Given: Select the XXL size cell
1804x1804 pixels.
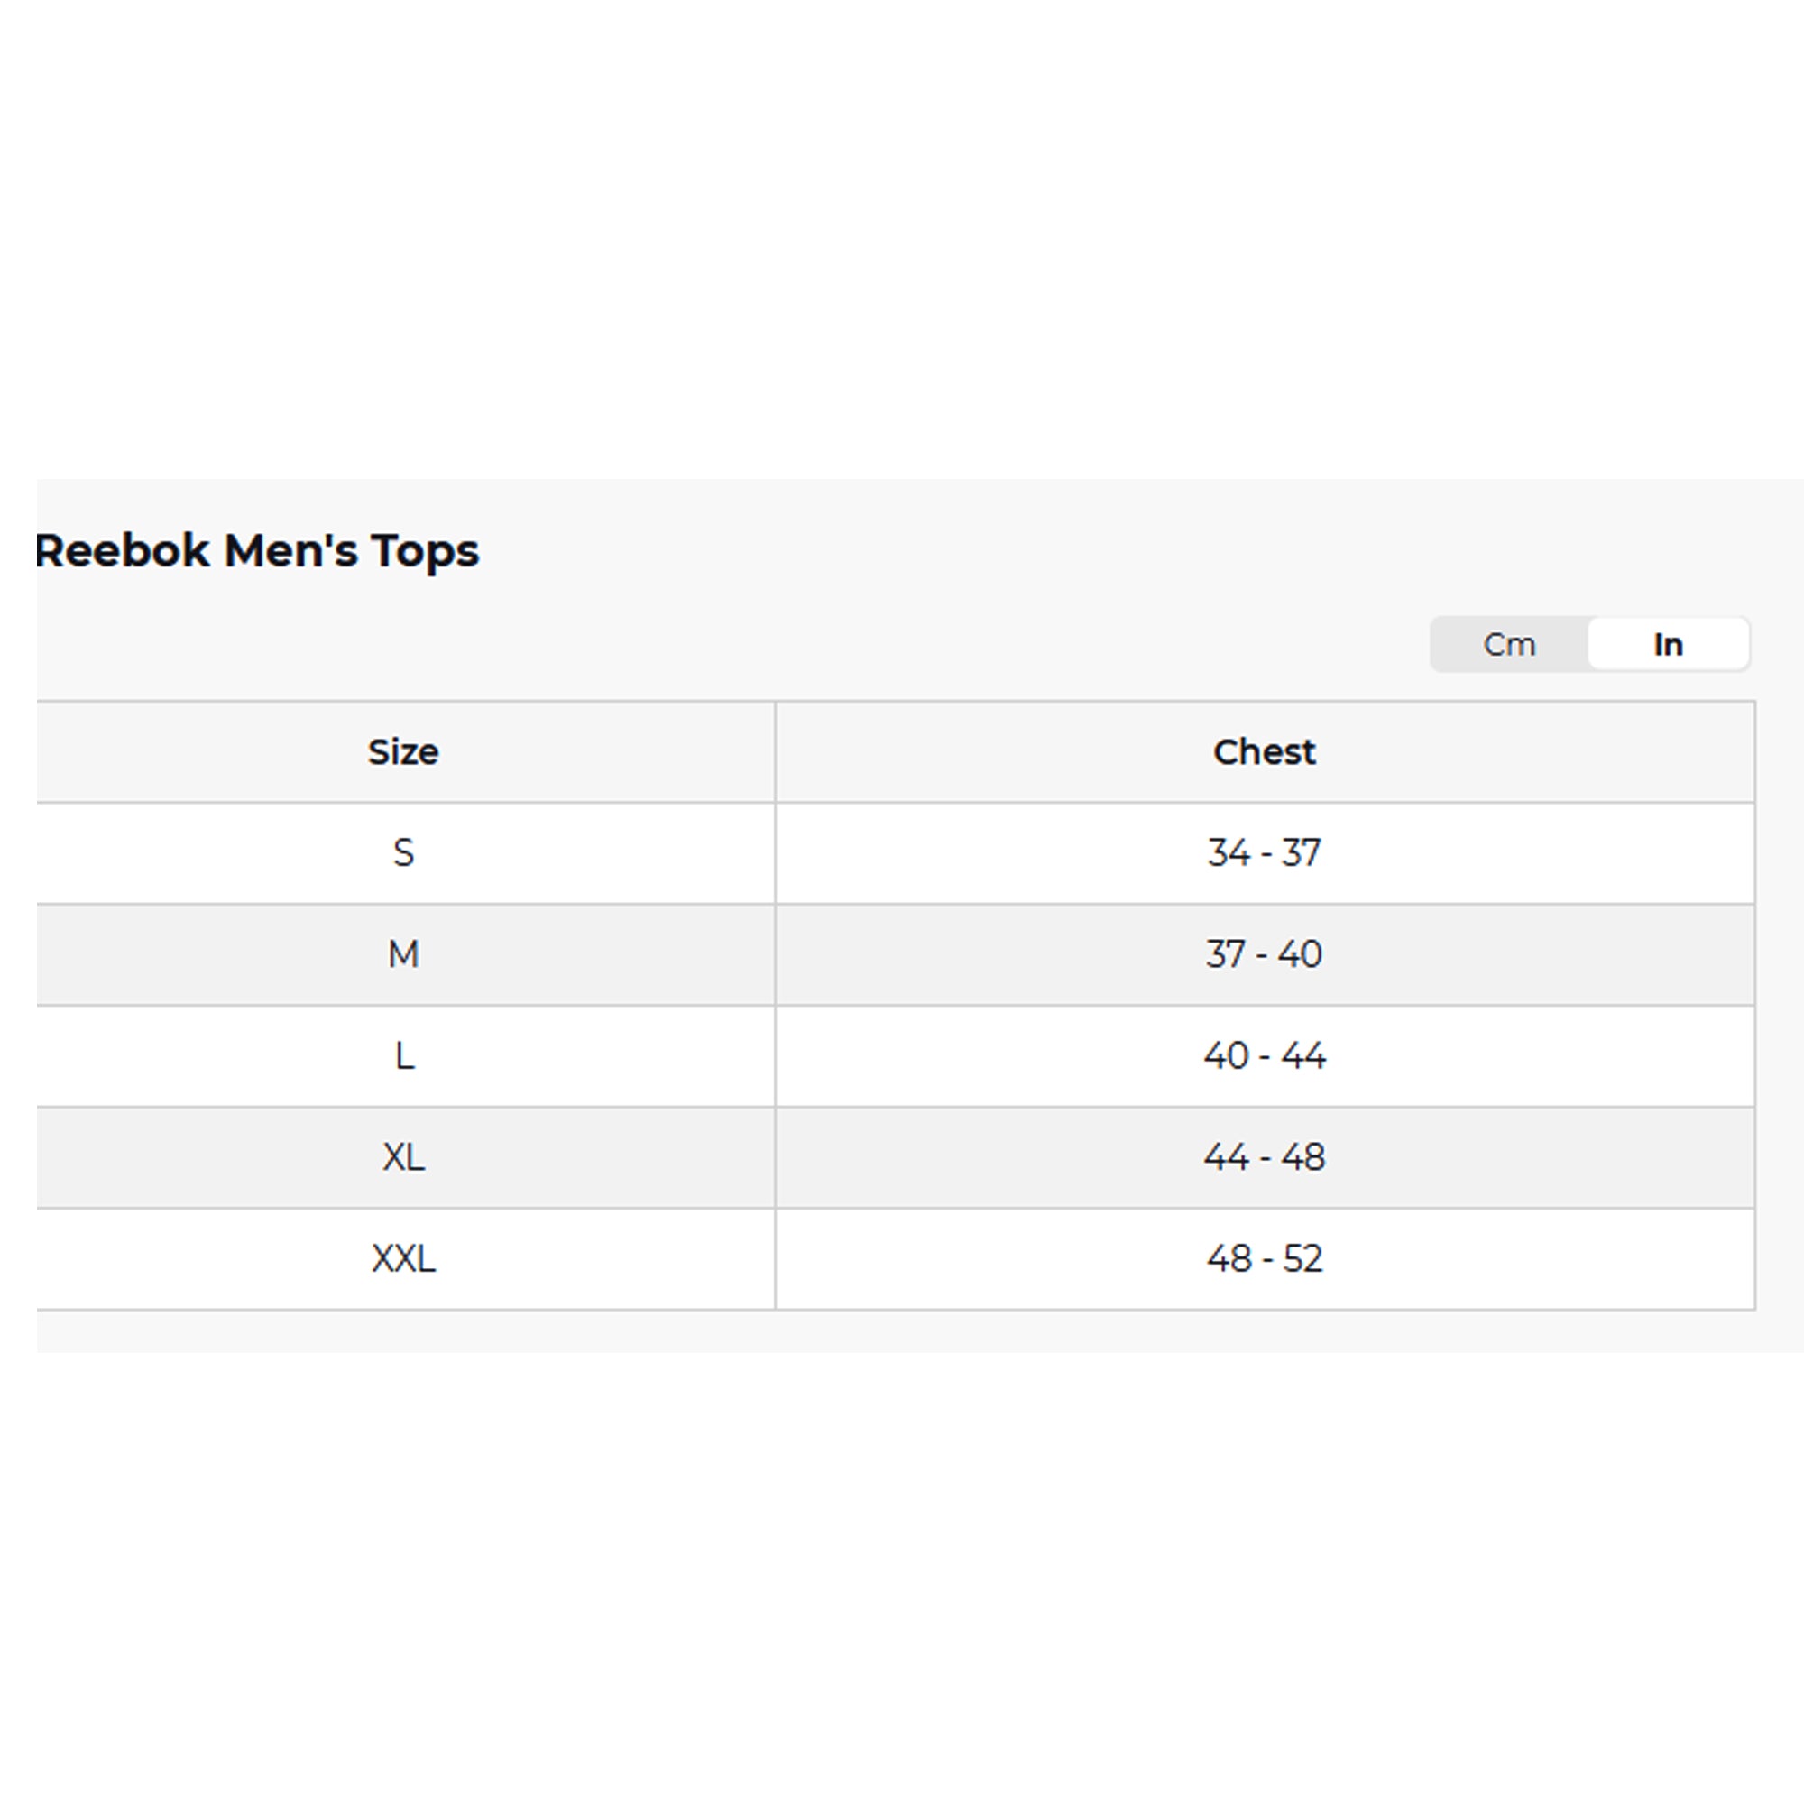Looking at the screenshot, I should [x=403, y=1258].
